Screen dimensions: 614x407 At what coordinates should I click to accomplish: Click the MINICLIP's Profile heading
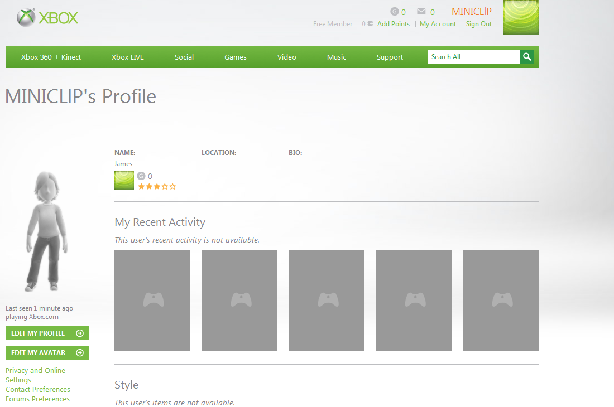click(x=81, y=96)
